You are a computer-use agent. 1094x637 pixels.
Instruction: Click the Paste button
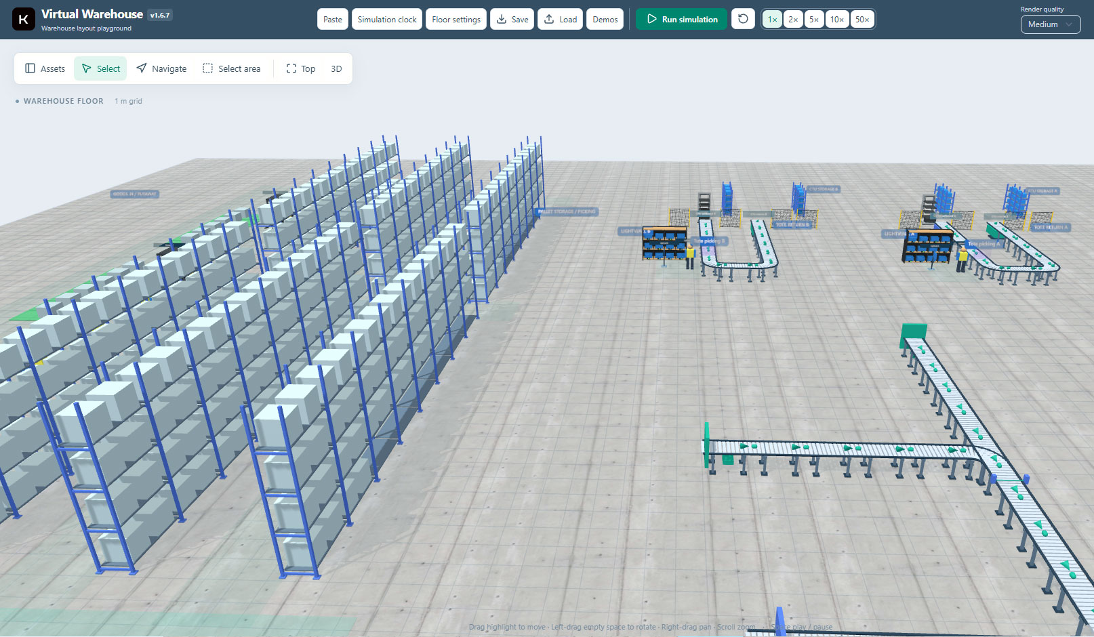coord(333,19)
